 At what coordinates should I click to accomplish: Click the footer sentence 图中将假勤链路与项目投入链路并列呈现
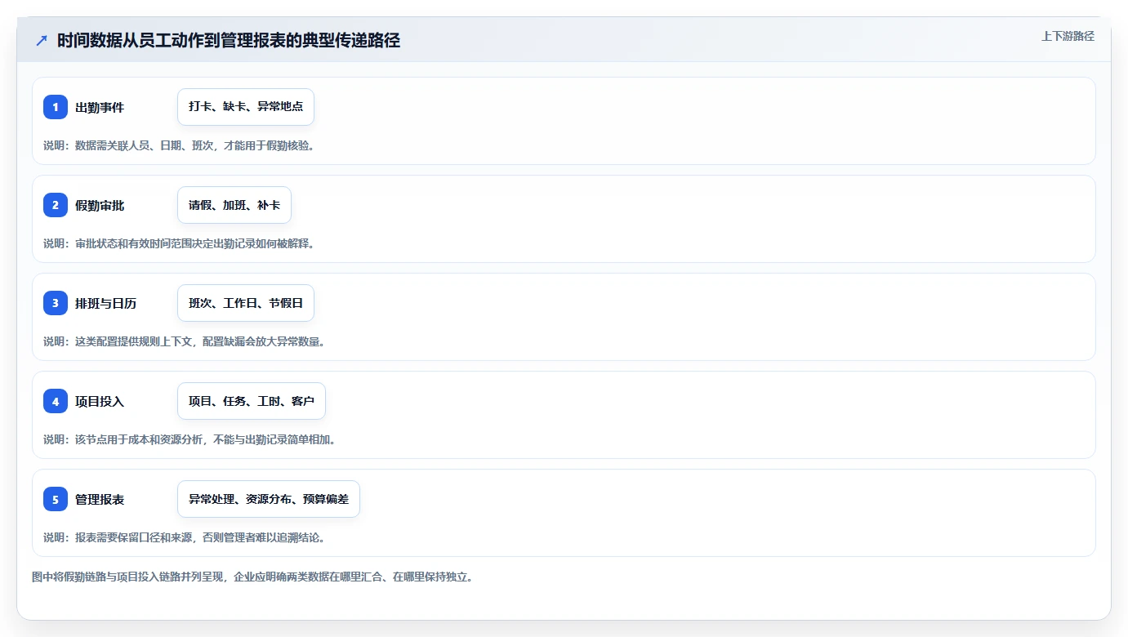point(252,577)
